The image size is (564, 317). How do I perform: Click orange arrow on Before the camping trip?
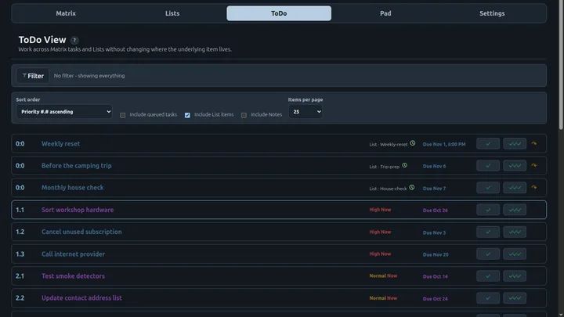[x=534, y=165]
